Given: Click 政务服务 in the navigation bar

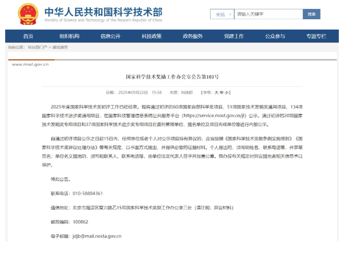Looking at the screenshot, I should 193,36.
